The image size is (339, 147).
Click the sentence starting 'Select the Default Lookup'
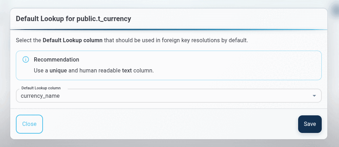point(132,40)
